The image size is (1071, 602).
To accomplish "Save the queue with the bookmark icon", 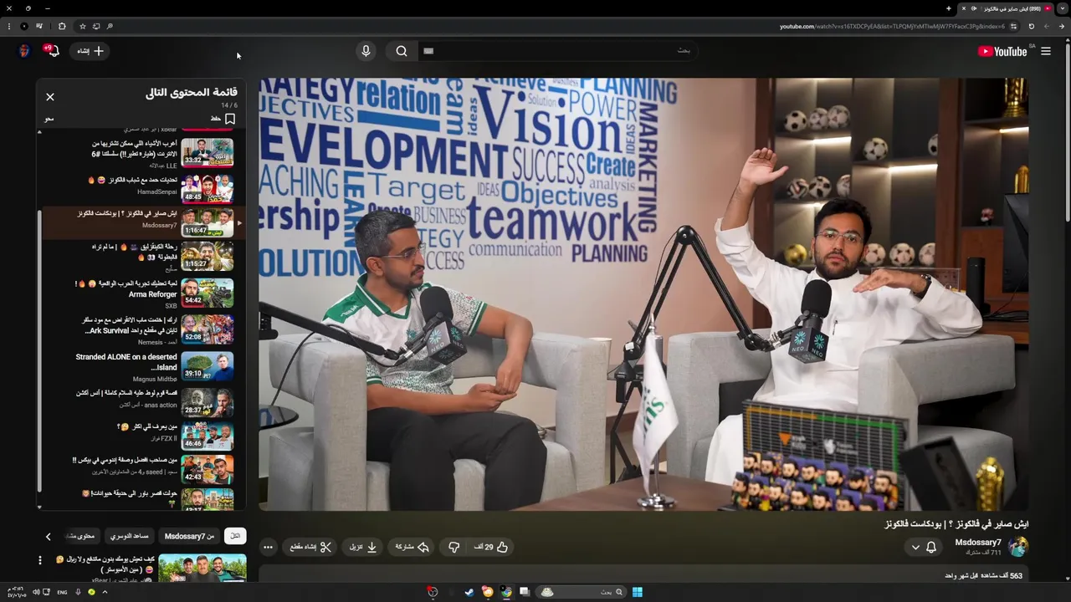I will pyautogui.click(x=229, y=119).
